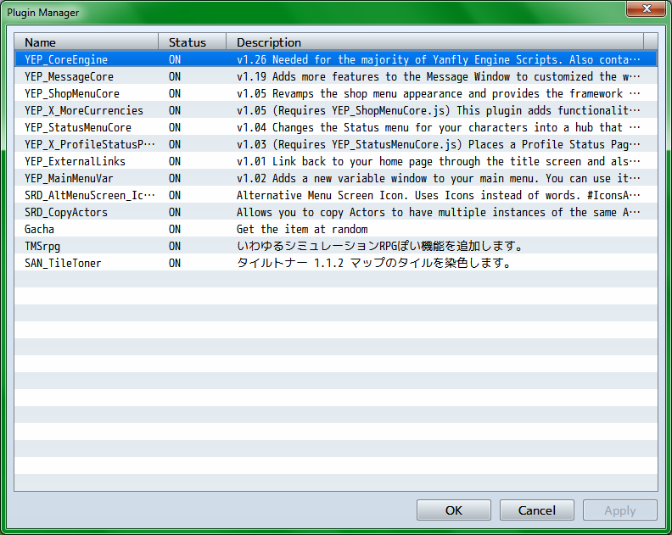Click ON status of YEP_ShopMenuCore
The width and height of the screenshot is (672, 535).
(x=175, y=93)
